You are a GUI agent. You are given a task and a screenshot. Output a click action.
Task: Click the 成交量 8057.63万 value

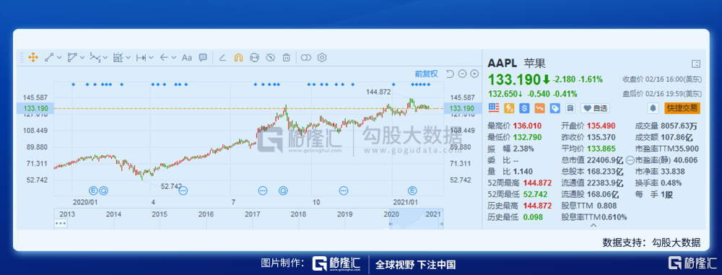tap(679, 126)
